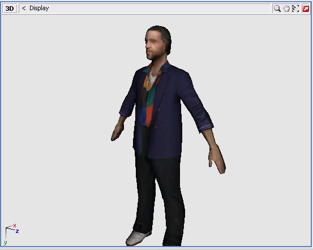The height and width of the screenshot is (250, 313).
Task: Open the Display menu
Action: 39,8
